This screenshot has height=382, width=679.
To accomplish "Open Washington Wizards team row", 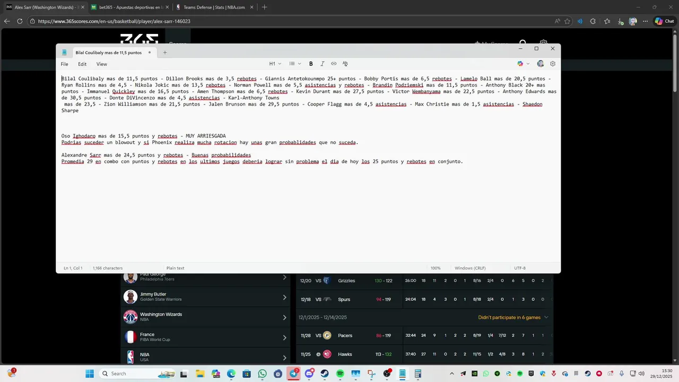I will pos(206,317).
